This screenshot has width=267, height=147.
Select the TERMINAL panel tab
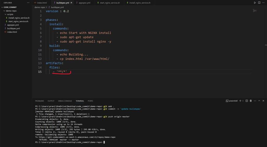point(80,101)
